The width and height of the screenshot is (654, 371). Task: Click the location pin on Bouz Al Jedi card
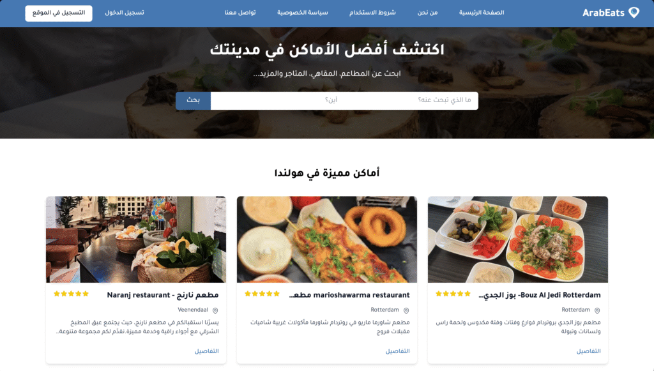[x=597, y=310]
